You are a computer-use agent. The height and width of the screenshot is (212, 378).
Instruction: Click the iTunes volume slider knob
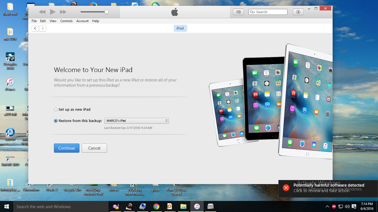[x=106, y=12]
